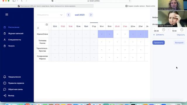
Task: Open Услуги section in sidebar
Action: 11,46
